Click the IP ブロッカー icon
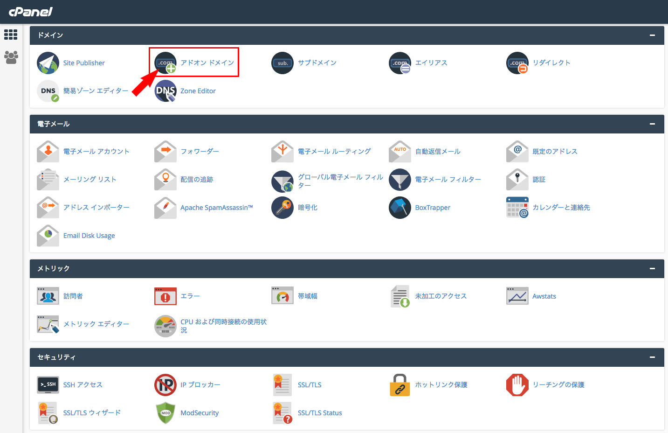 [165, 385]
